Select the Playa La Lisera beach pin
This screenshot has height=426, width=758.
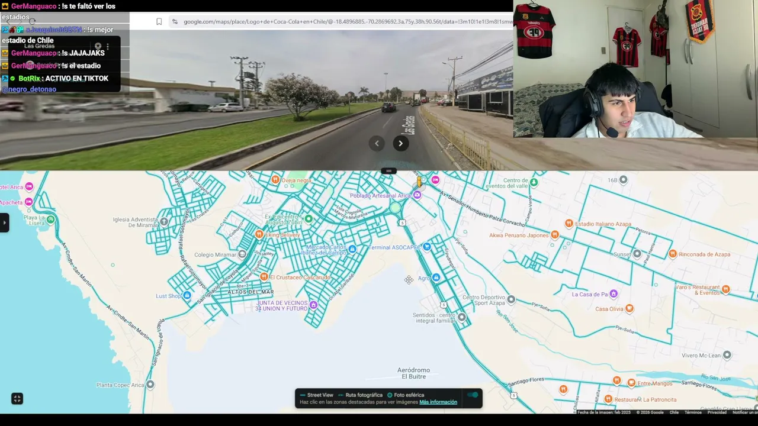click(51, 220)
